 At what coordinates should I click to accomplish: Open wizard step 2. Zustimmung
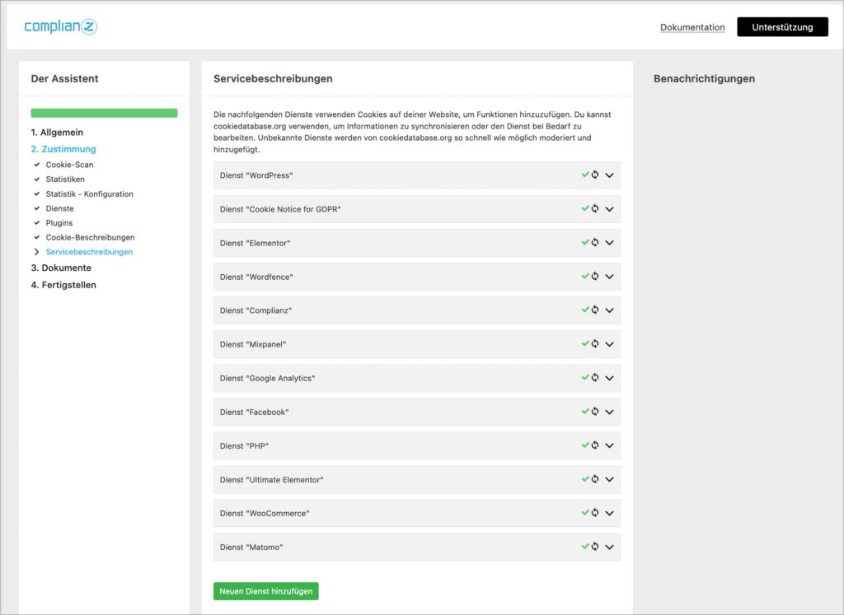(63, 149)
